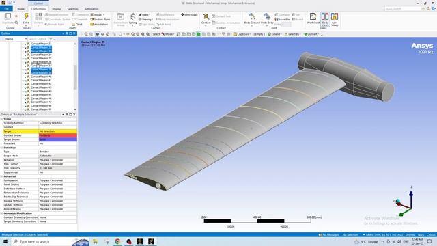The image size is (437, 246).
Task: Click the first zoom magnifier in graphics toolbar
Action: click(x=86, y=34)
